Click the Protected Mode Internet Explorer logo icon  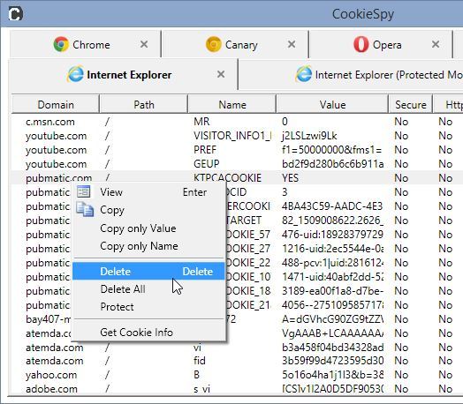pos(304,74)
